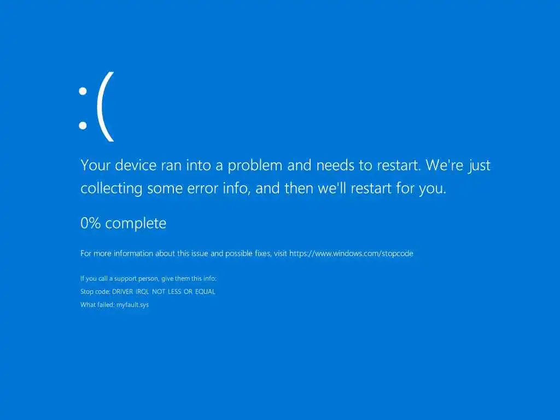Click 'give them this info' text
This screenshot has width=560, height=420.
tap(189, 278)
